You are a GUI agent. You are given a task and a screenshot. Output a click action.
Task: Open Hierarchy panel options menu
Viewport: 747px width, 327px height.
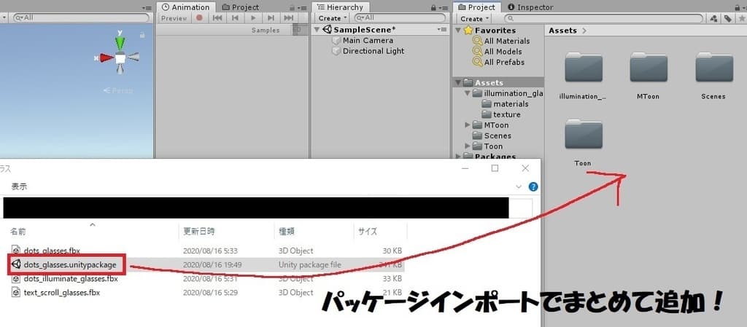[443, 8]
